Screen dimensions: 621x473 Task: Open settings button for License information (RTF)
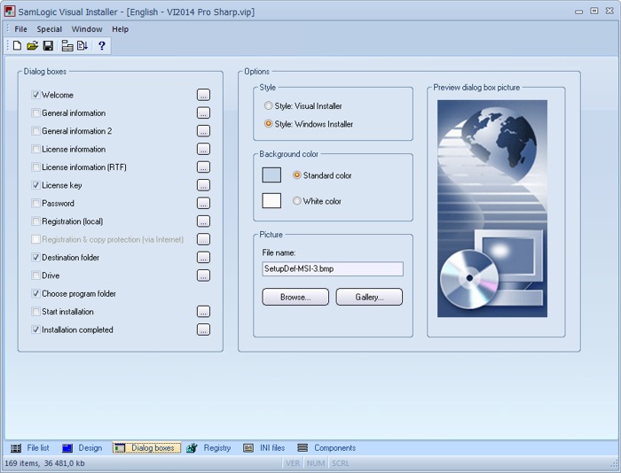203,167
